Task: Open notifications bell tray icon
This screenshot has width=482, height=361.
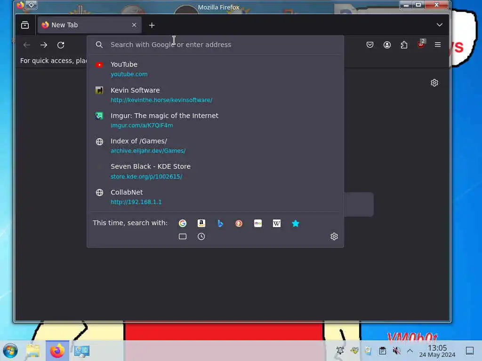Action: coord(340,350)
